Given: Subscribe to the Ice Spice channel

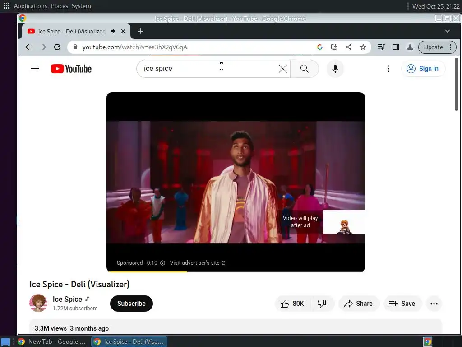Looking at the screenshot, I should [x=131, y=304].
